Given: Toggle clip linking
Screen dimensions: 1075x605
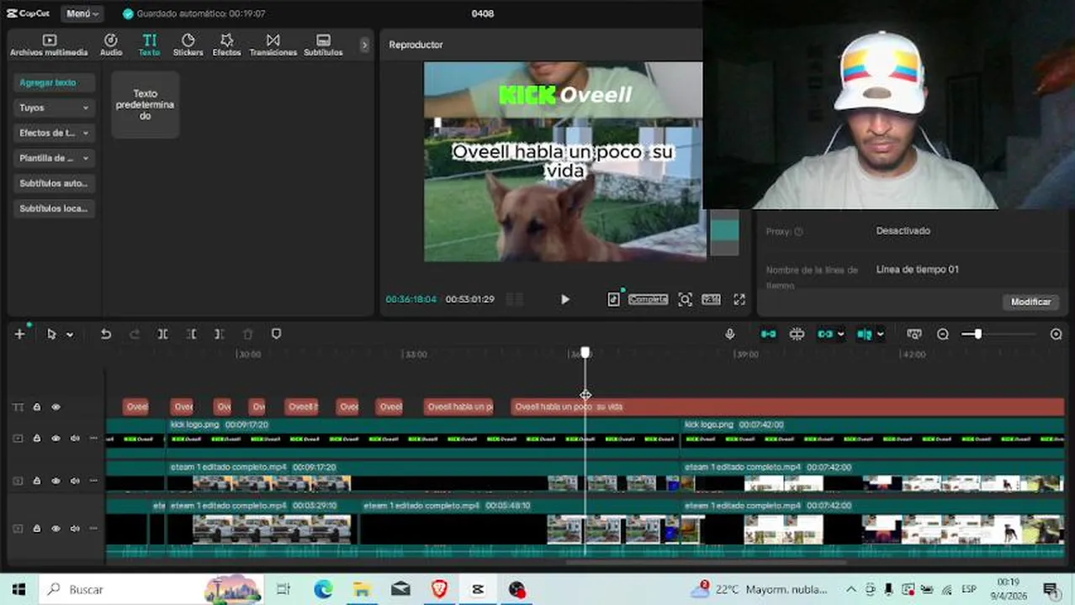Looking at the screenshot, I should pos(824,334).
